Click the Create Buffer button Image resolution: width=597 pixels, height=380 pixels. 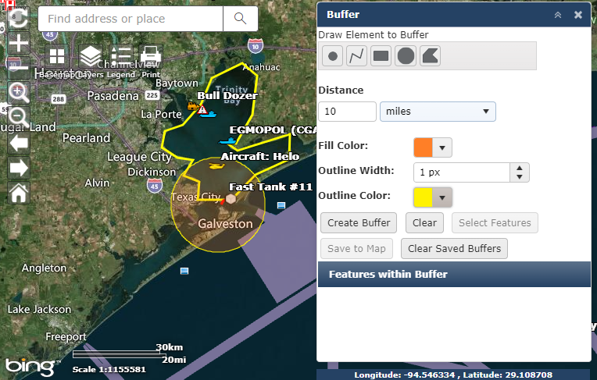[359, 222]
